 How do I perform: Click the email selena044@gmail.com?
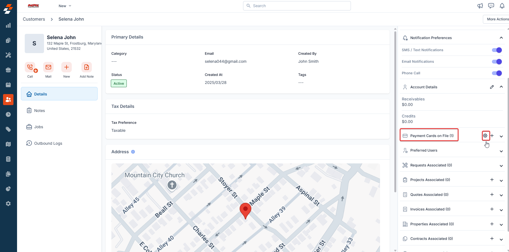point(225,61)
